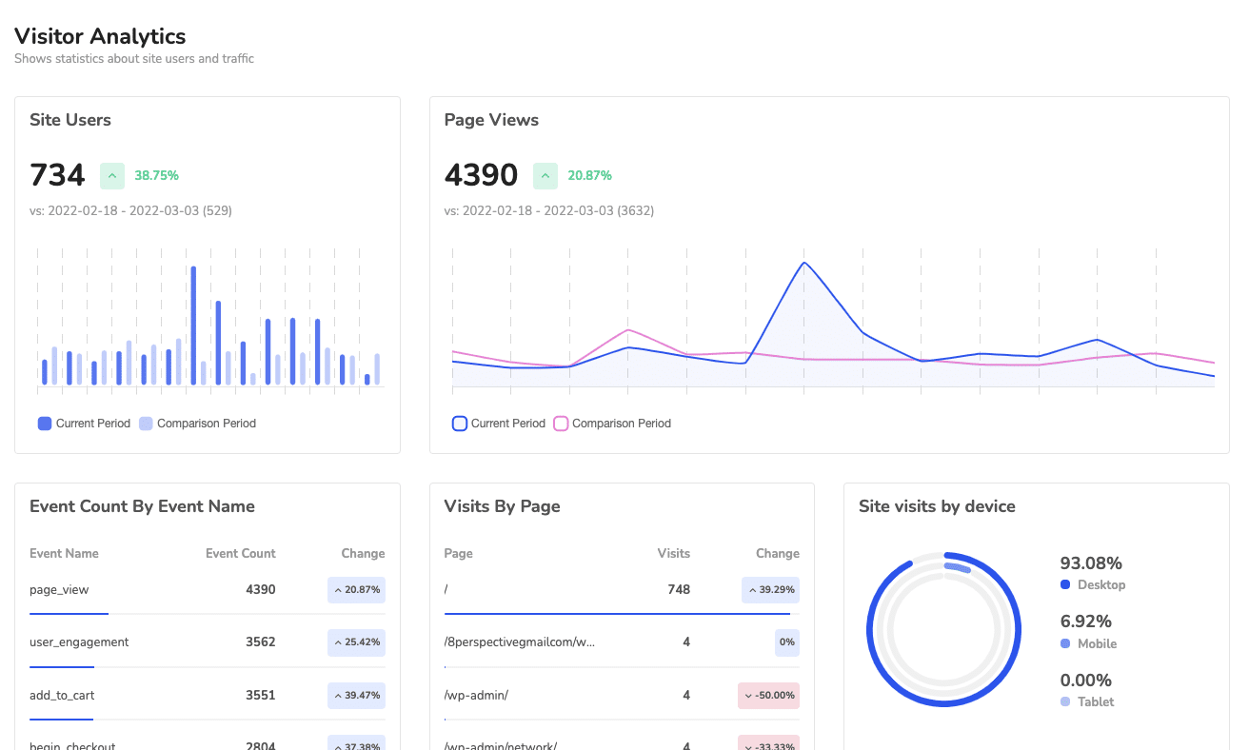Click the Site visits by device title

click(x=937, y=506)
